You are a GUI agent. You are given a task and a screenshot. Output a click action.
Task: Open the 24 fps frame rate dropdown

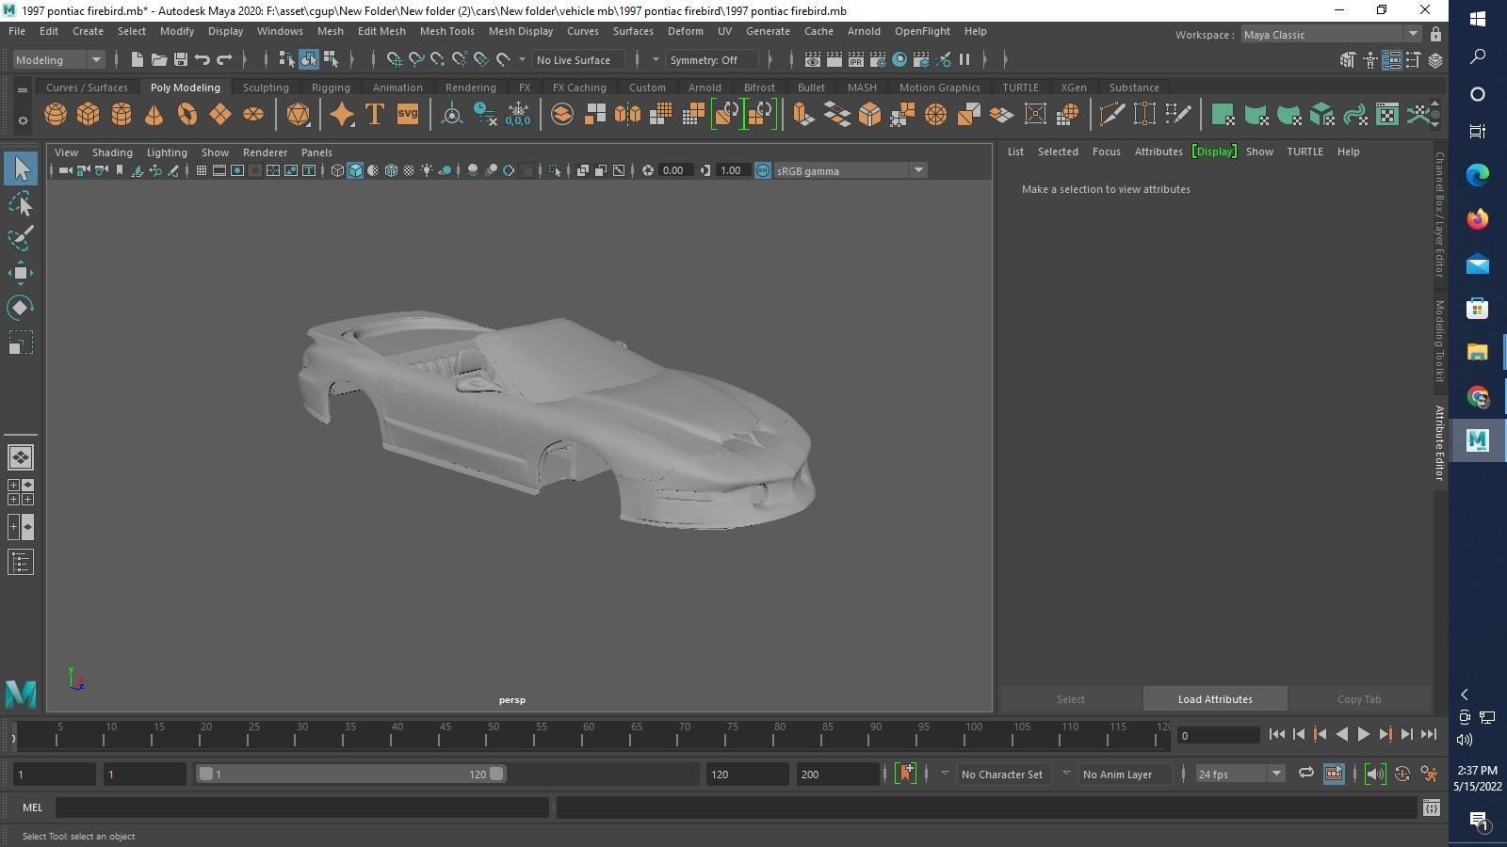(x=1240, y=774)
